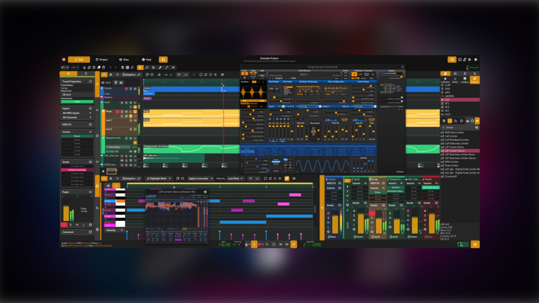The image size is (539, 303).
Task: Choose the pencil Edit tool
Action: click(x=147, y=67)
